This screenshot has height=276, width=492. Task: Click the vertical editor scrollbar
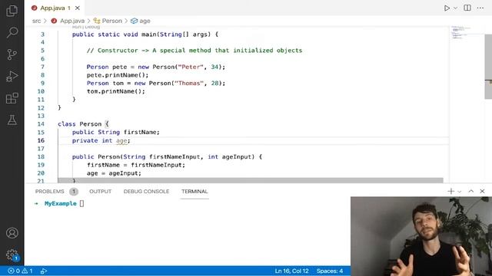click(488, 67)
